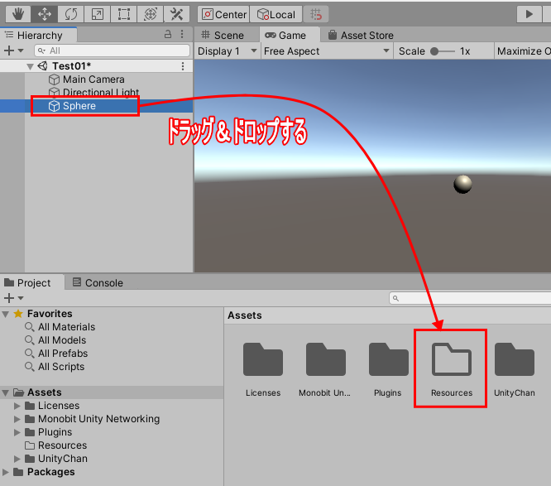Adjust the Scale slider
Image resolution: width=551 pixels, height=486 pixels.
[x=443, y=51]
